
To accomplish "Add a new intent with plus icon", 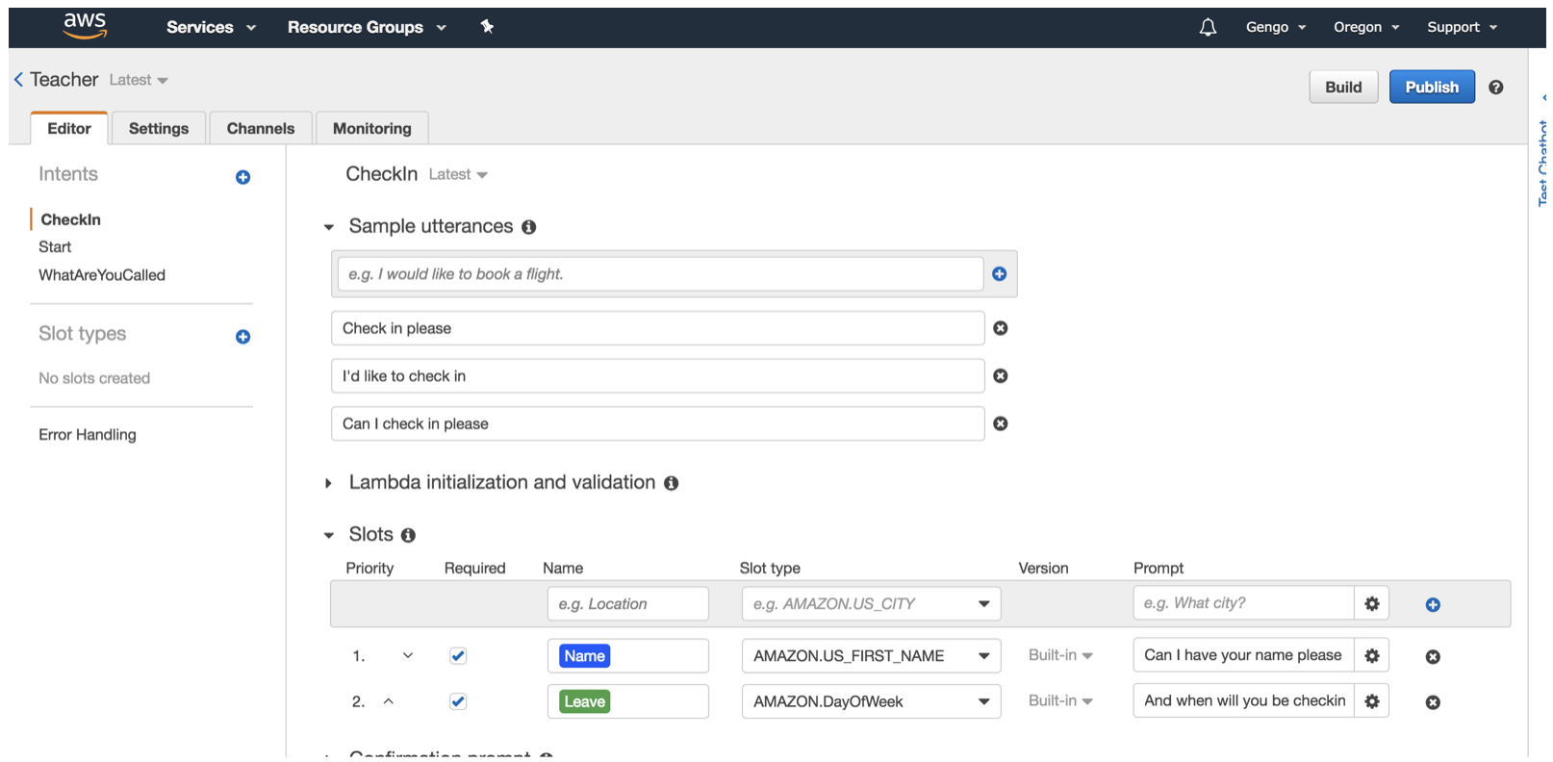I will point(242,177).
